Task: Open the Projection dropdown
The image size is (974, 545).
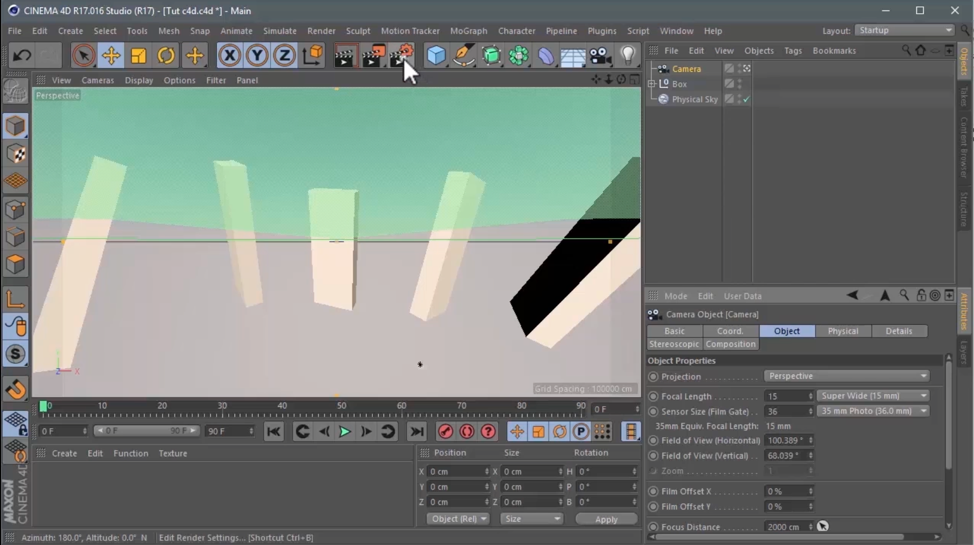Action: pyautogui.click(x=847, y=376)
